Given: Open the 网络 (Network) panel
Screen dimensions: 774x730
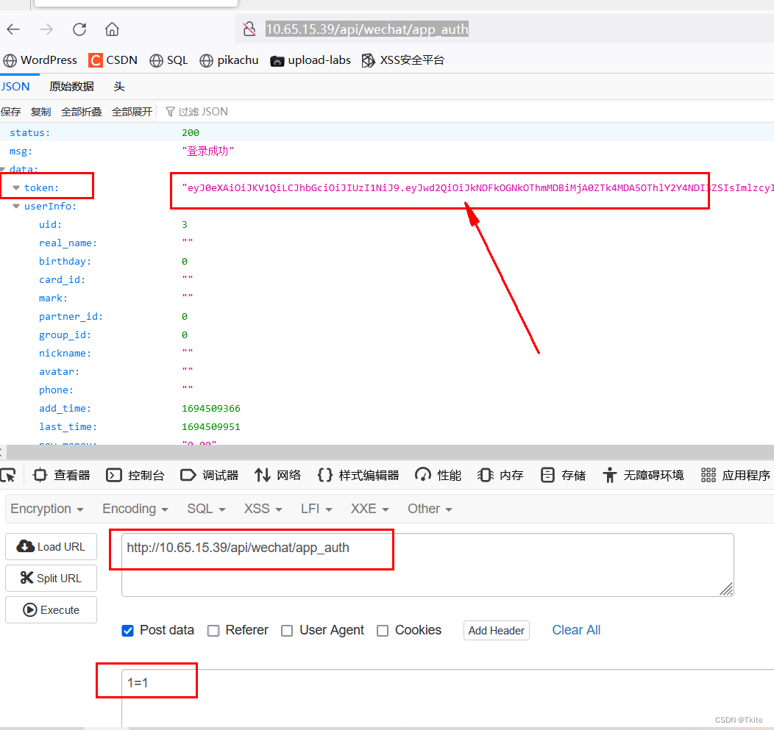Looking at the screenshot, I should 286,475.
